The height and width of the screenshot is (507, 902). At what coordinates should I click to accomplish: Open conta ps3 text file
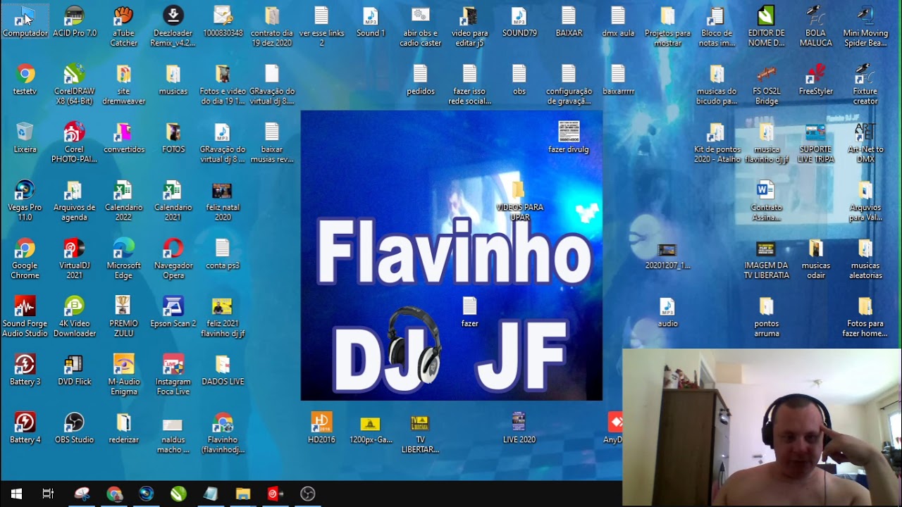223,254
